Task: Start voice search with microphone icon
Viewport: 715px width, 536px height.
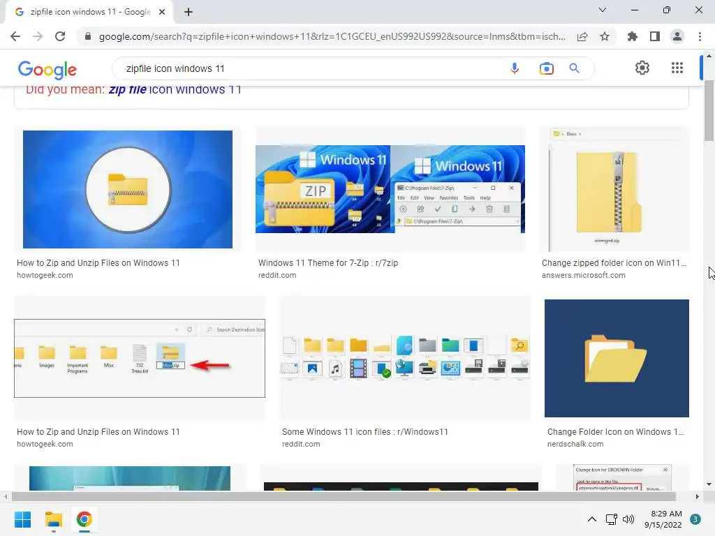Action: coord(515,68)
